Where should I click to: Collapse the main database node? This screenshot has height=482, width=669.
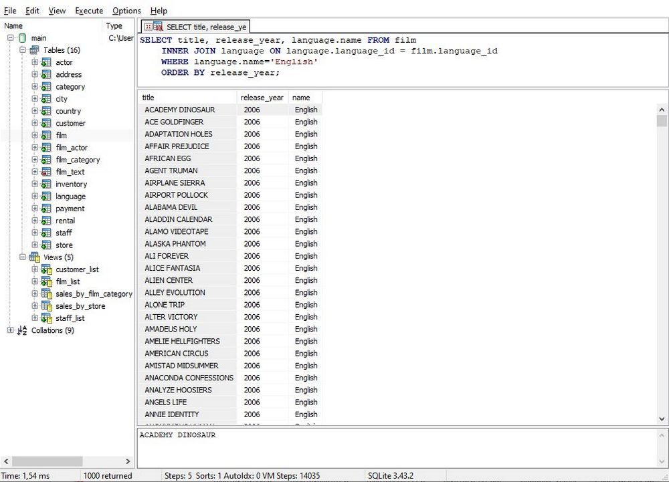point(11,38)
